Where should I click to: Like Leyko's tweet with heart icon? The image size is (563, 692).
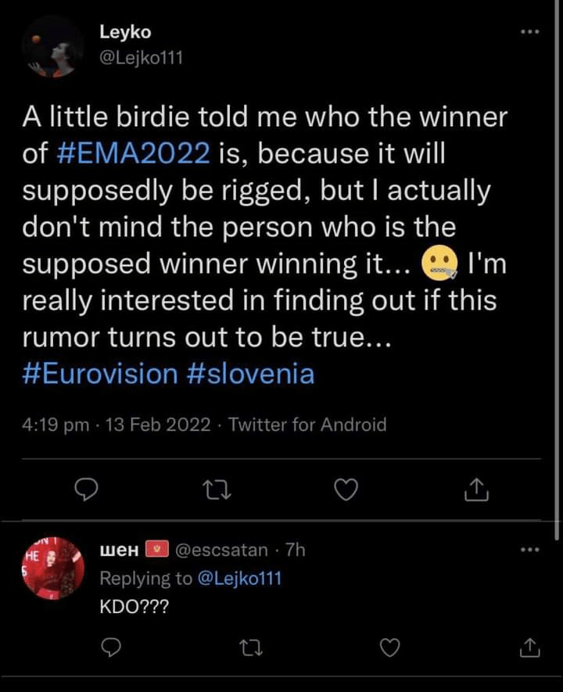pyautogui.click(x=345, y=489)
